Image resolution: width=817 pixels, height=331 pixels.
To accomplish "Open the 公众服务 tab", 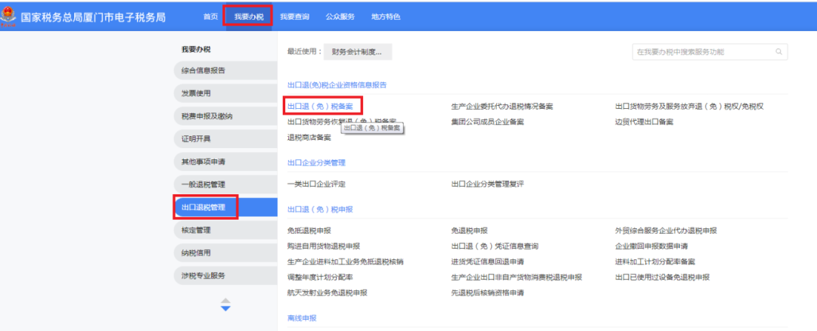I will pyautogui.click(x=340, y=17).
